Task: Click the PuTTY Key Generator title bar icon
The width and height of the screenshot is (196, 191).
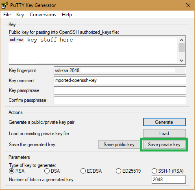Action: 5,5
